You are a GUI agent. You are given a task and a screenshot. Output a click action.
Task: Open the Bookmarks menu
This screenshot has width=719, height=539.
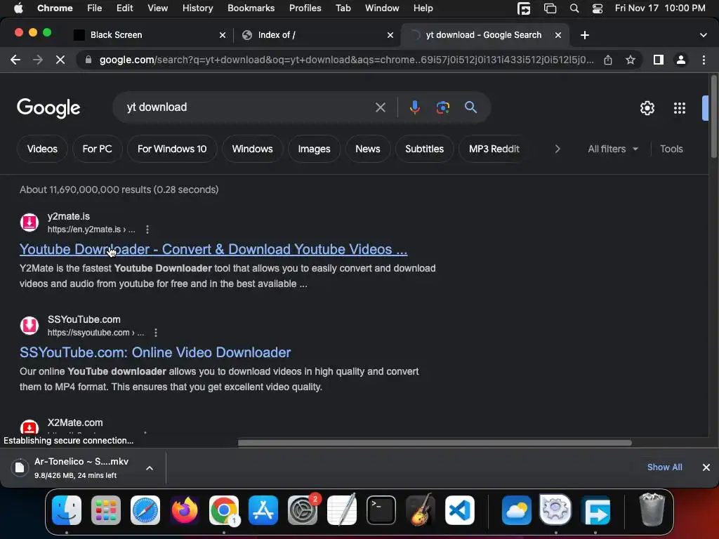251,8
